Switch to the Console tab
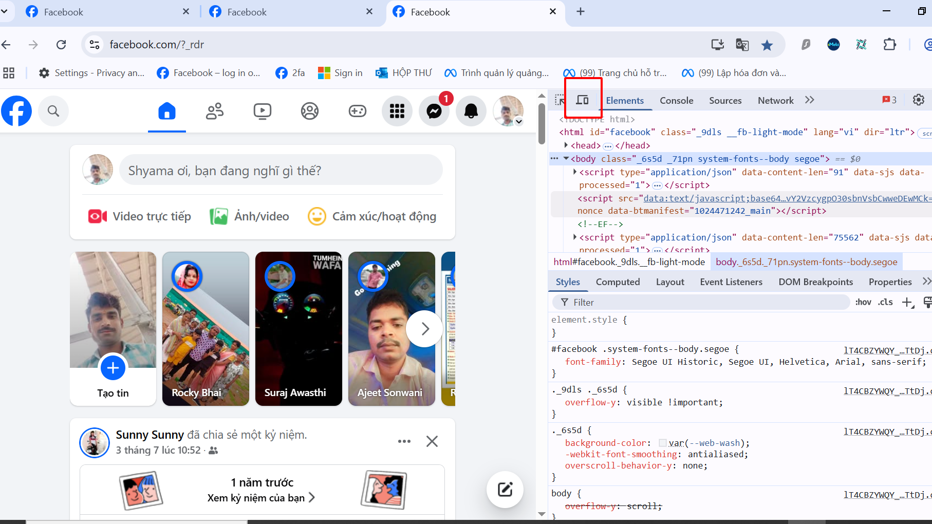 coord(676,101)
